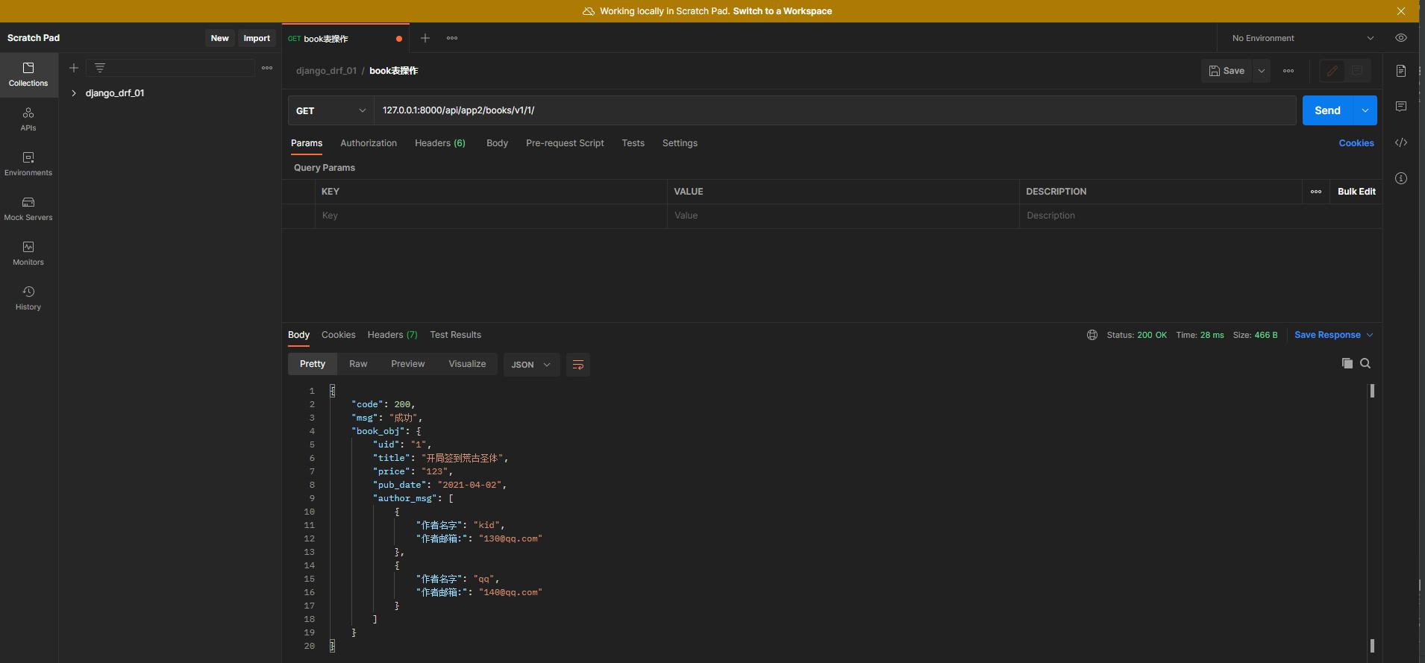This screenshot has height=663, width=1425.
Task: Open the response Headers (7) tab
Action: coord(392,335)
